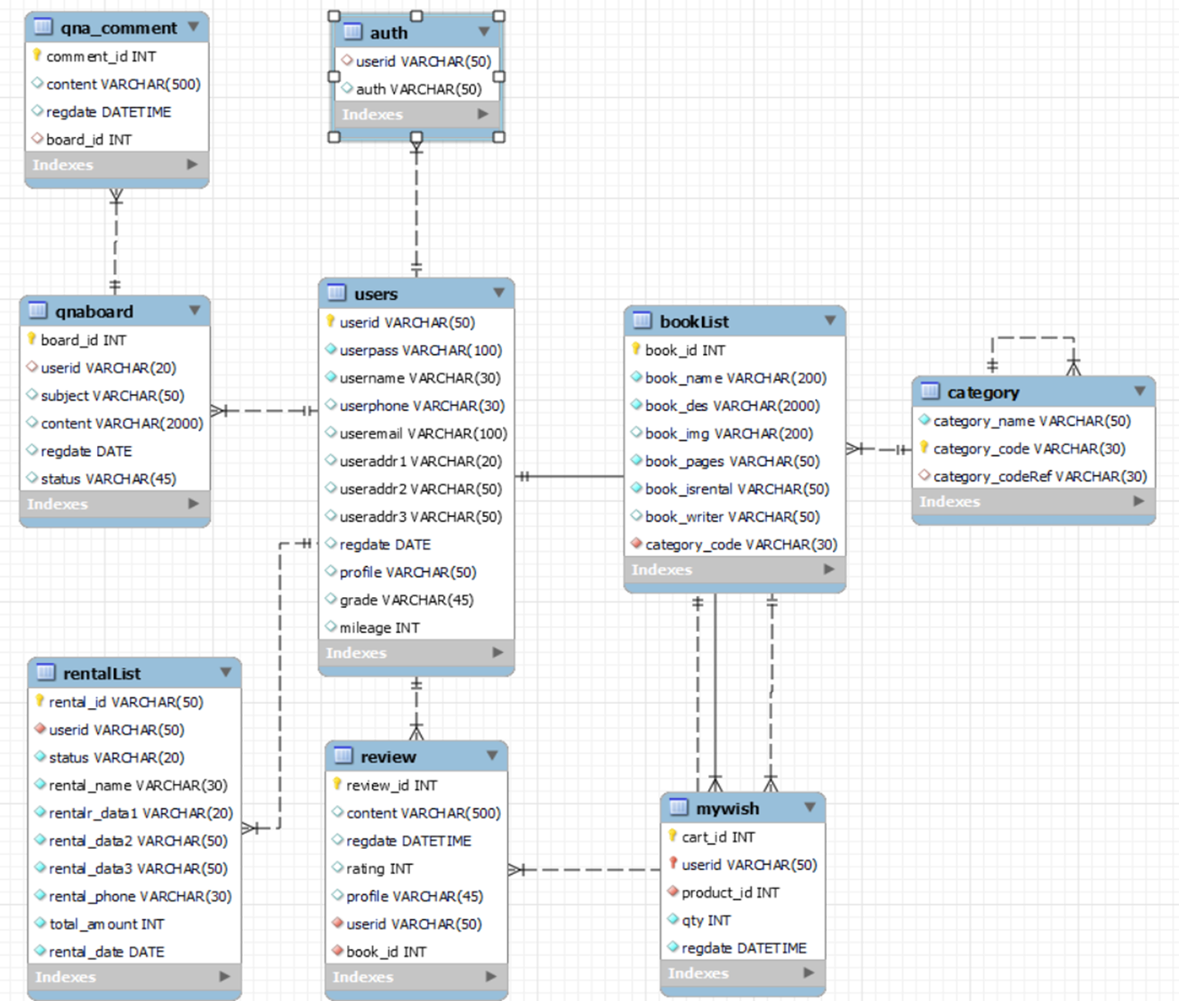
Task: Click the table icon on the users header
Action: tap(337, 293)
